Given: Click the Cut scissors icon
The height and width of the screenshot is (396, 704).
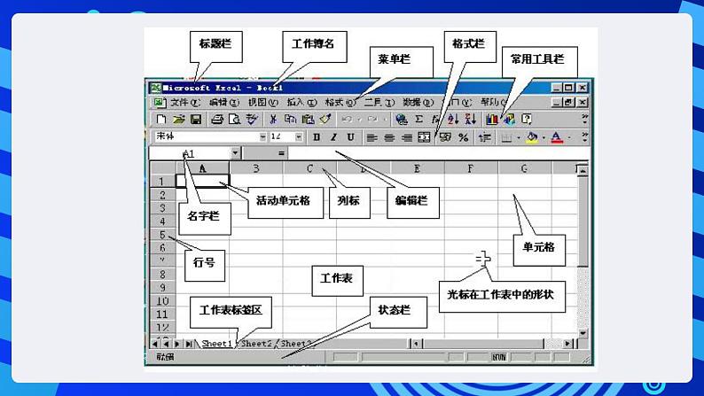Looking at the screenshot, I should click(x=273, y=119).
